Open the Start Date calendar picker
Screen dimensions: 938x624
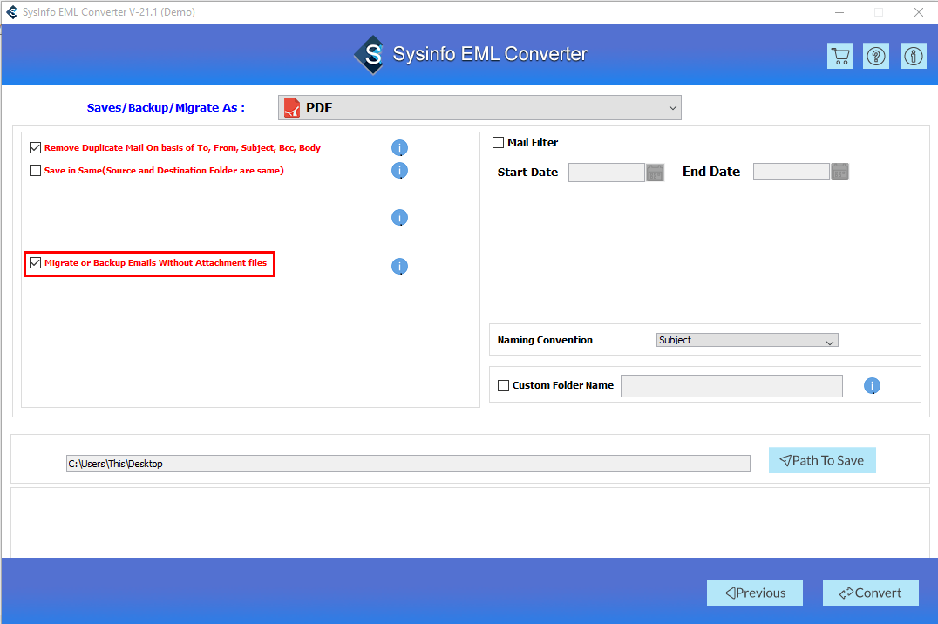pos(655,173)
